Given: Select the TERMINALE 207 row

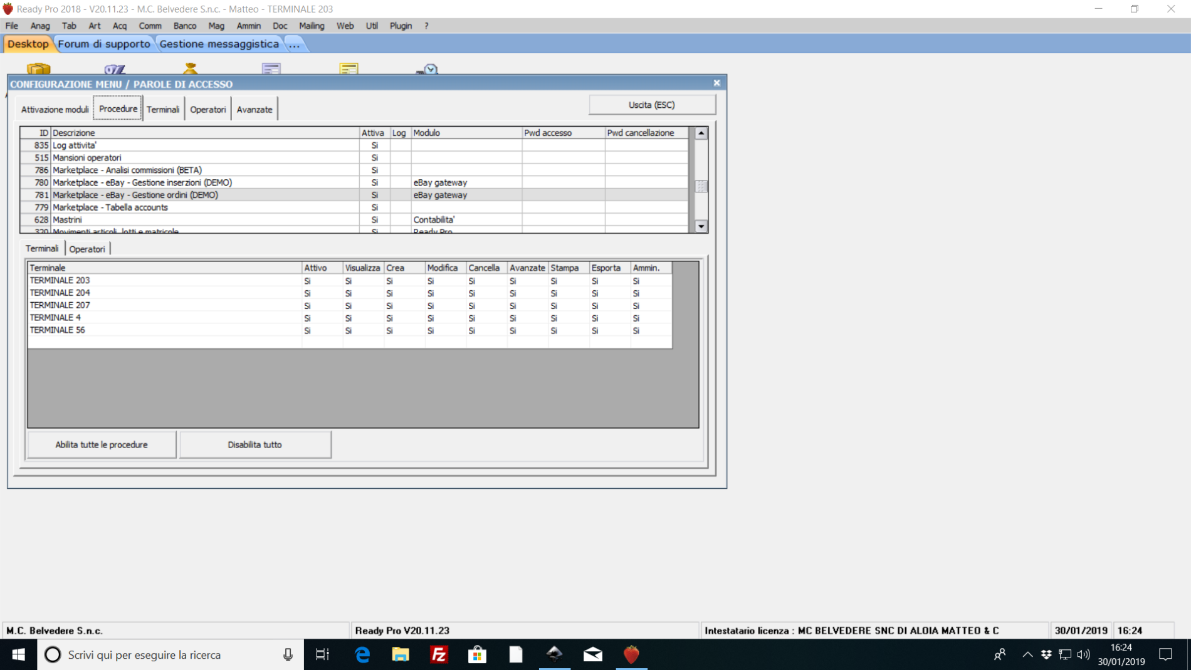Looking at the screenshot, I should (350, 306).
